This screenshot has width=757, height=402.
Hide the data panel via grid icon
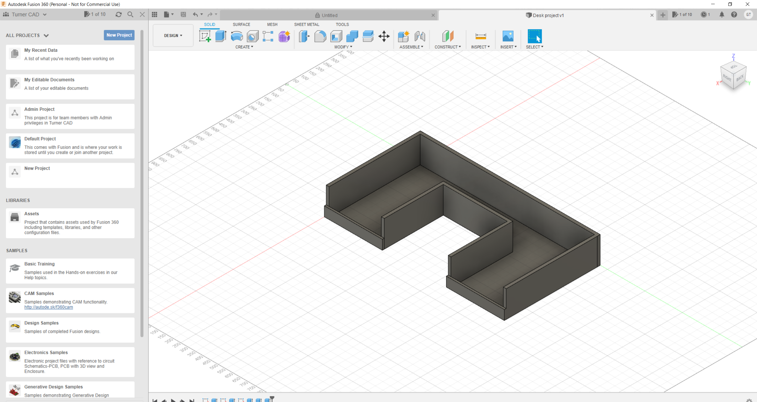[154, 14]
